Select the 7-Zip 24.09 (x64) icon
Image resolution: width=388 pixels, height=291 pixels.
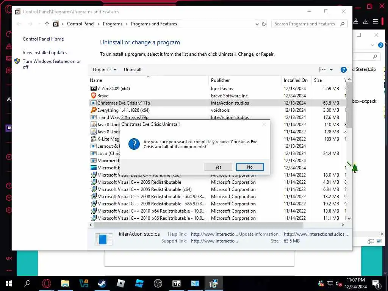[x=93, y=88]
